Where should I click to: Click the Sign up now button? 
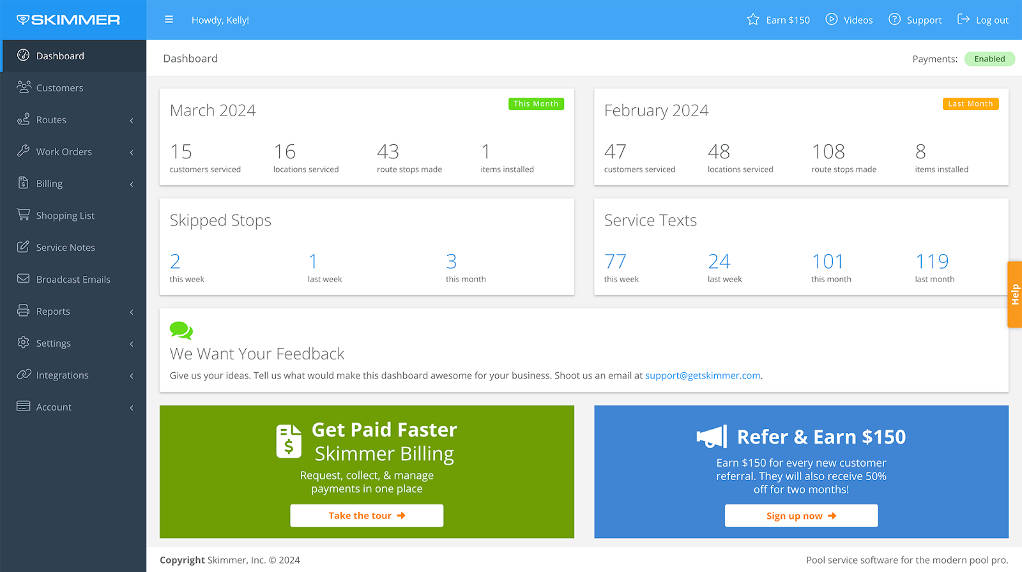coord(801,516)
